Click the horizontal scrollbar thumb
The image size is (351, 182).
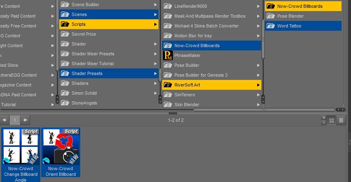264,109
